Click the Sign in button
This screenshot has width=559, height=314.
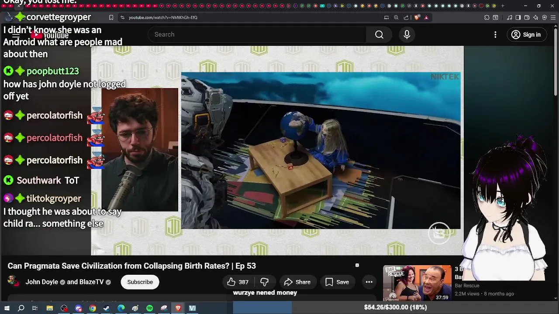[526, 34]
